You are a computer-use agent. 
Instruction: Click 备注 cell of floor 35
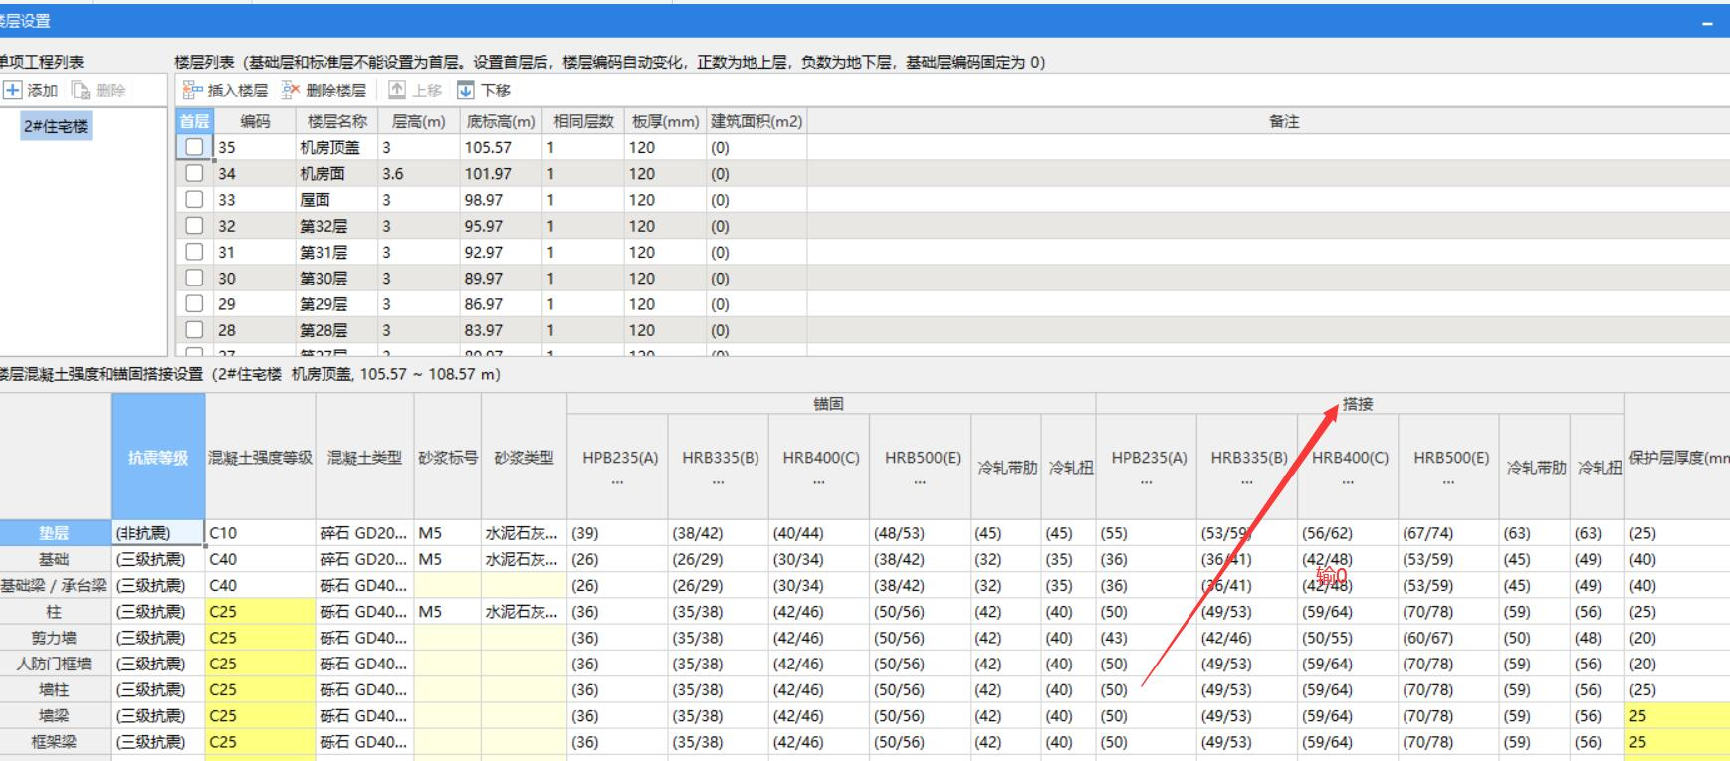[x=1268, y=147]
